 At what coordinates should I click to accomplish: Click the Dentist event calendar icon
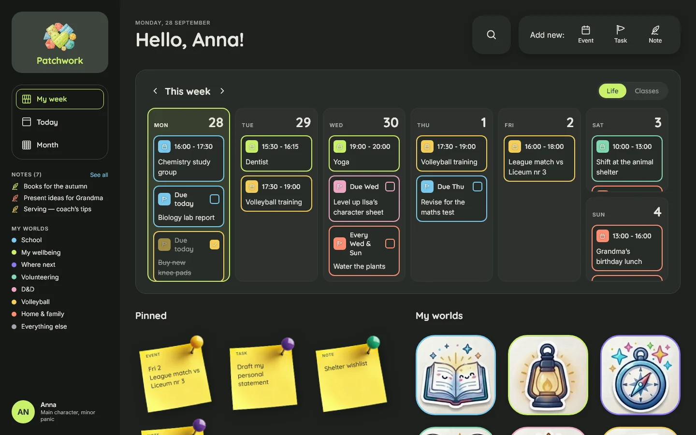tap(252, 146)
